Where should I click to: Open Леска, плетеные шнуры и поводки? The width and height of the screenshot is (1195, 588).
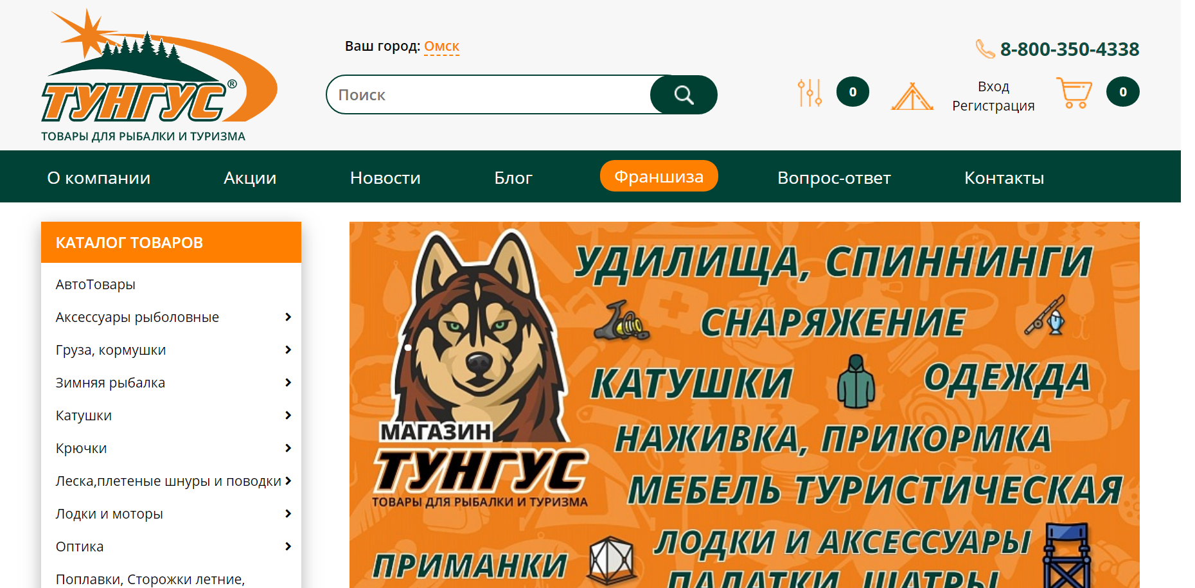pos(168,481)
